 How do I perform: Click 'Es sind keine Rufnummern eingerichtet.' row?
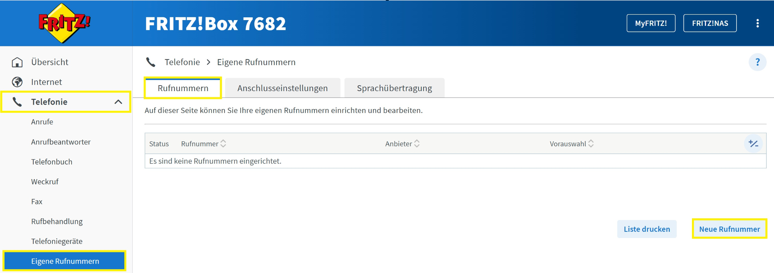click(x=455, y=161)
